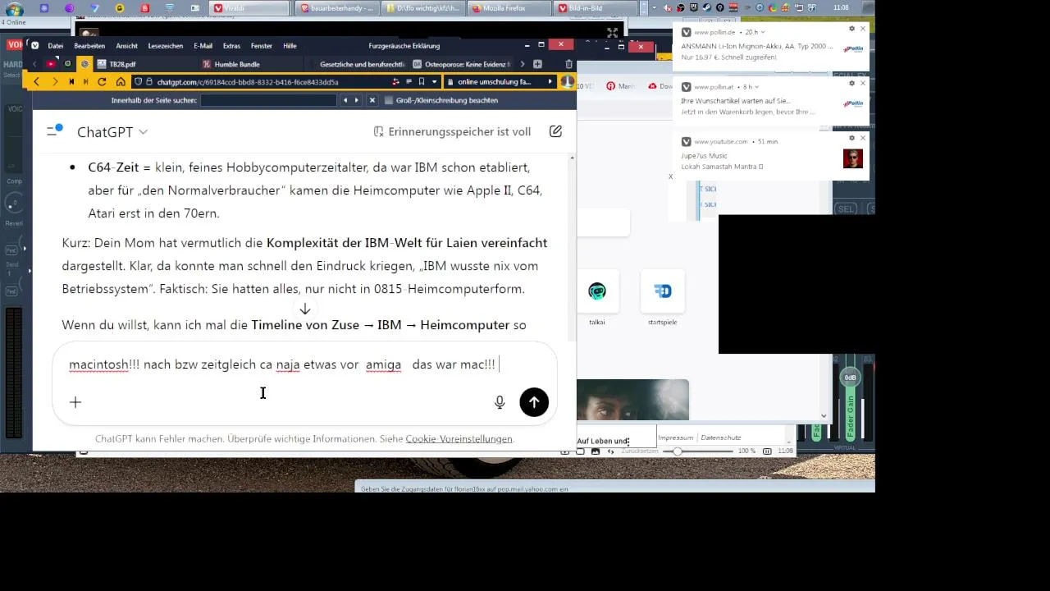The image size is (1050, 591).
Task: Open the Extras menu
Action: pyautogui.click(x=231, y=46)
